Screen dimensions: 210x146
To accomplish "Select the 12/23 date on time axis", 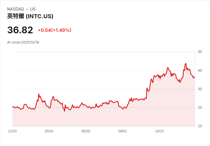I will (12, 131).
